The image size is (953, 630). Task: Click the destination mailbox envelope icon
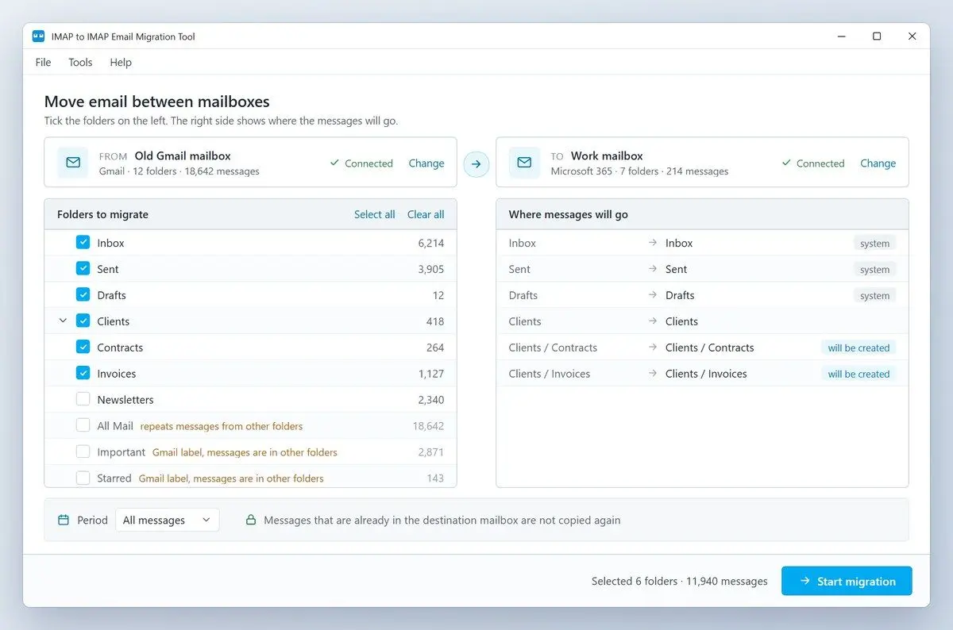coord(524,163)
